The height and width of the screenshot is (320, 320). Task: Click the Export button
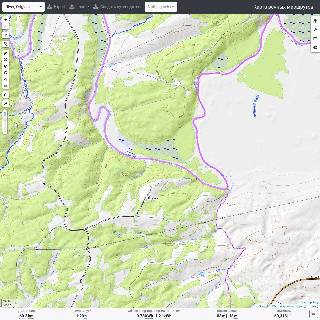[56, 7]
